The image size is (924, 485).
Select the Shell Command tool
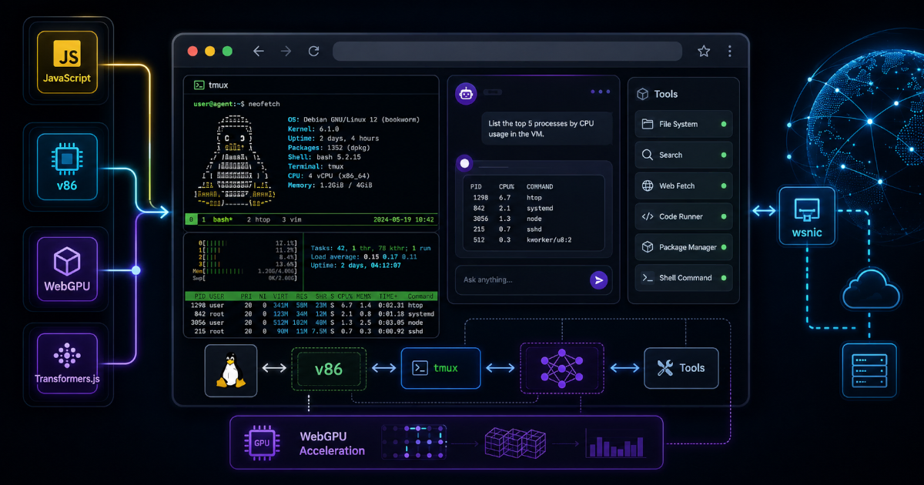click(684, 278)
